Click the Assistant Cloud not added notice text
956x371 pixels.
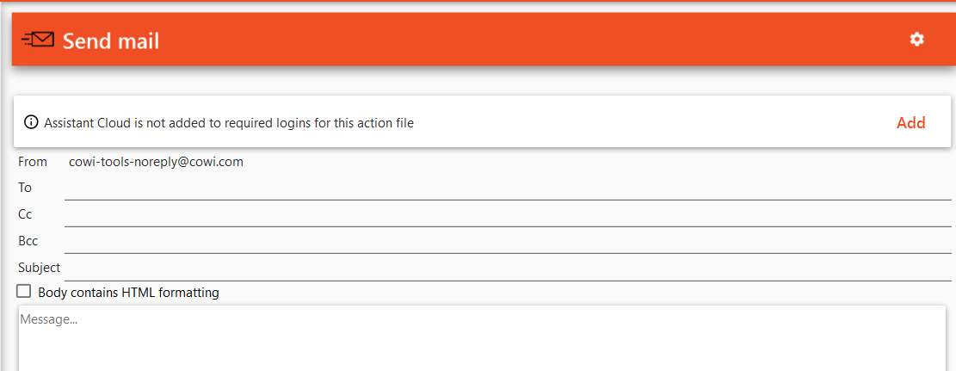(229, 123)
